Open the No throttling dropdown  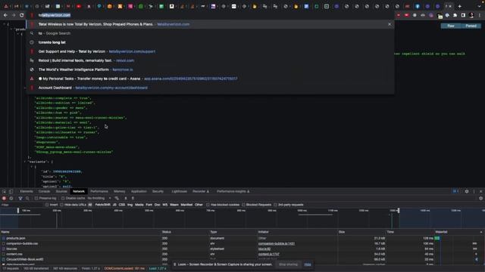(99, 198)
